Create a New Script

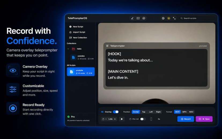coord(76,27)
